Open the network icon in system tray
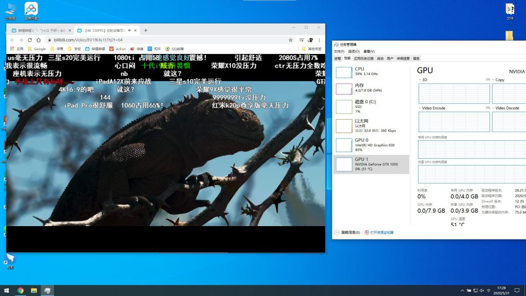This screenshot has width=526, height=296. tap(475, 290)
